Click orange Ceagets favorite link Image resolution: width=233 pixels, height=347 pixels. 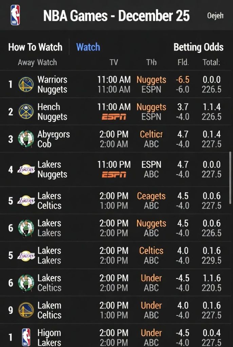coord(151,196)
